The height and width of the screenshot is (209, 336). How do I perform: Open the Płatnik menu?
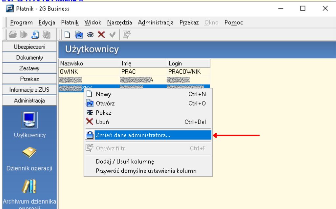point(70,23)
